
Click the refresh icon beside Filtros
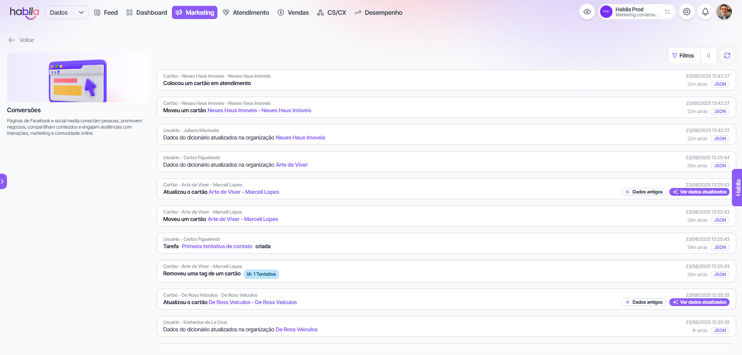727,56
